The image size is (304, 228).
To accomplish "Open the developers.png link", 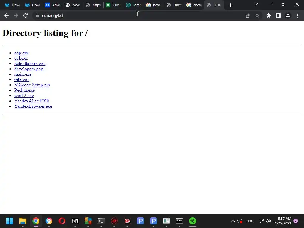I will tap(29, 69).
